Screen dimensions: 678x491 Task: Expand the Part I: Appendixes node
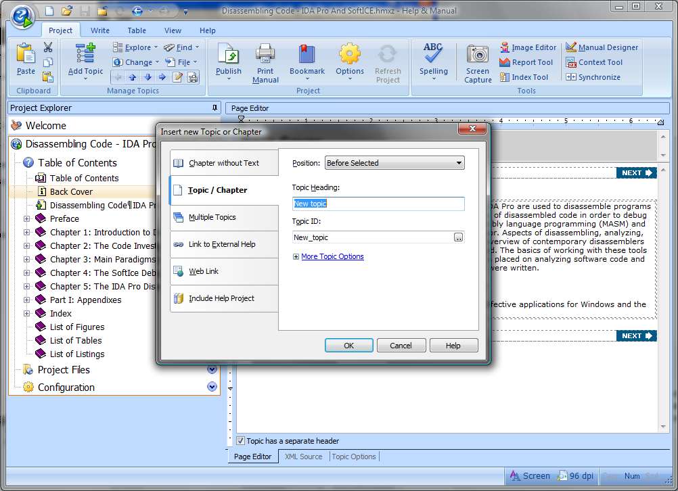point(26,300)
